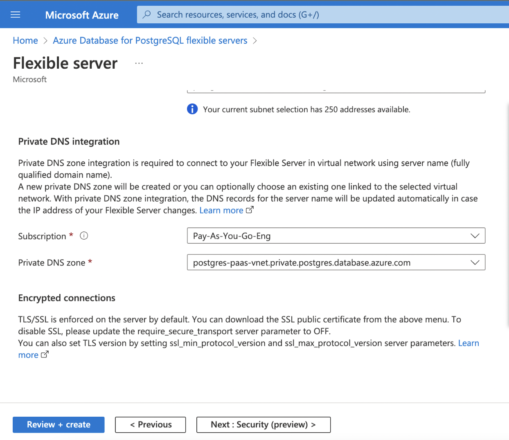509x440 pixels.
Task: Open the postgres-paas-vnet DNS zone combo box
Action: coord(336,263)
